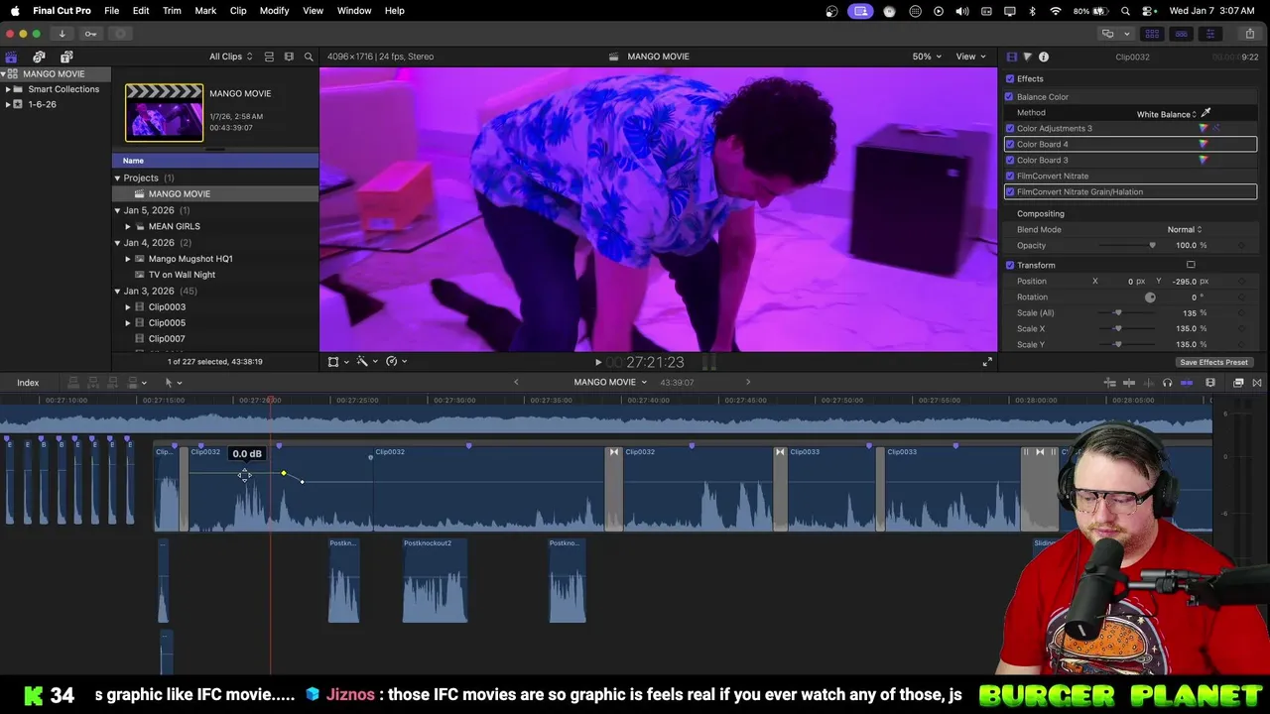Expand the MEAN GIRLS item
Viewport: 1270px width, 714px height.
pos(127,226)
